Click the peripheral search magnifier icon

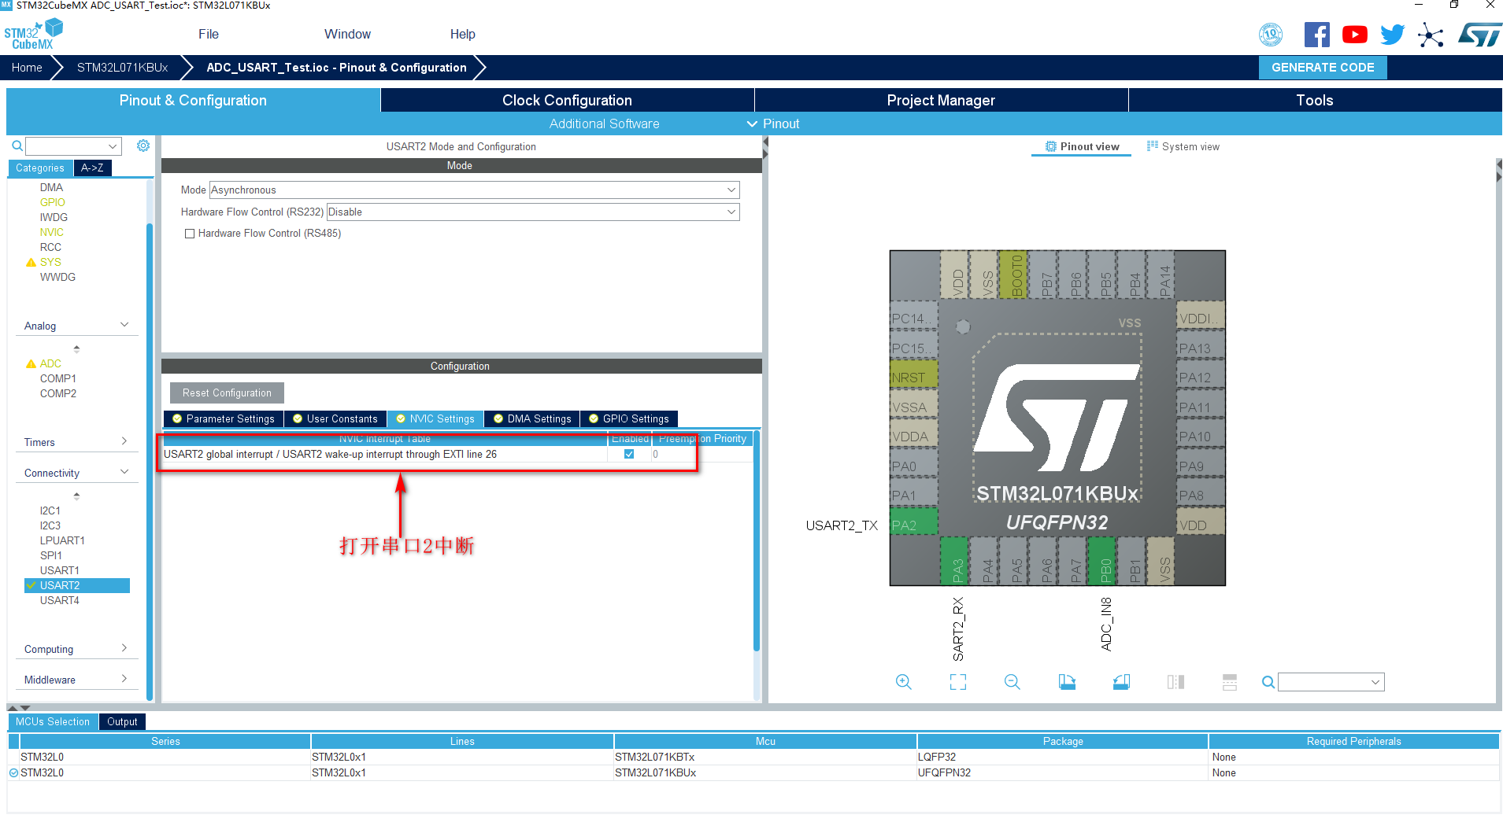[x=17, y=146]
